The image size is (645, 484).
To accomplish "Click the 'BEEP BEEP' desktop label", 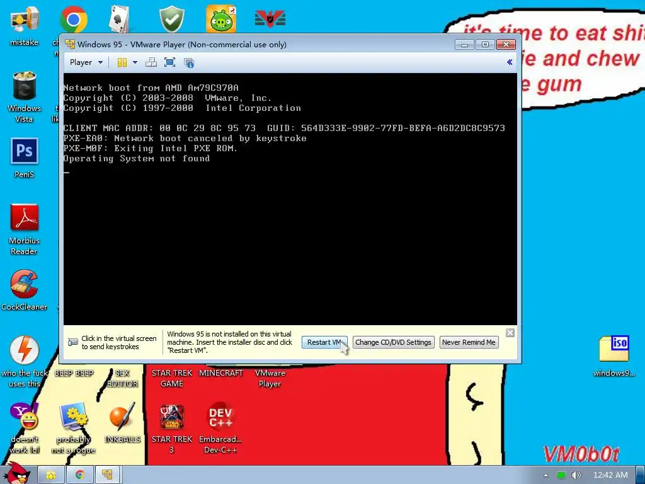I will 74,373.
